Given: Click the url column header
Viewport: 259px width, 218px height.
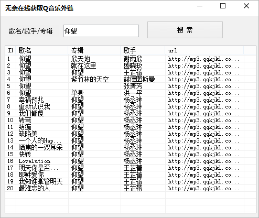Looking at the screenshot, I should coord(204,50).
